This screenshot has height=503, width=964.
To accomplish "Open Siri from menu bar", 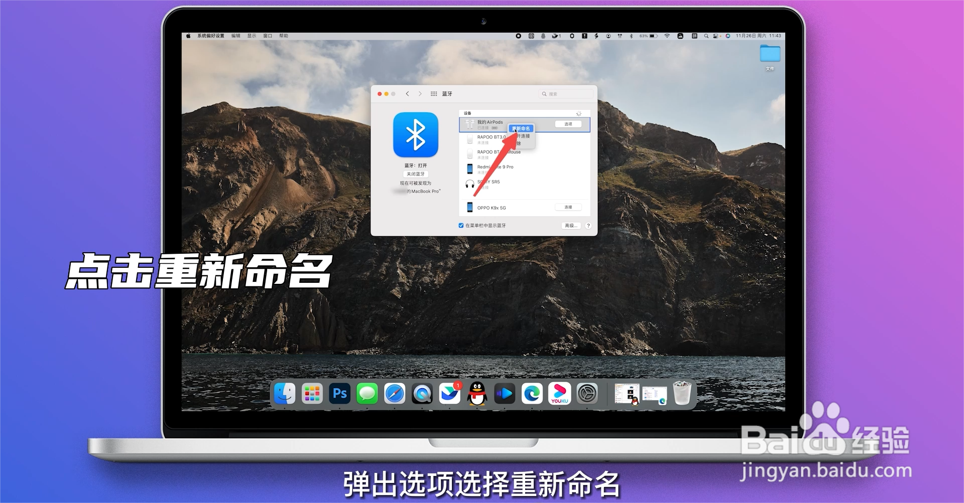I will pos(728,36).
